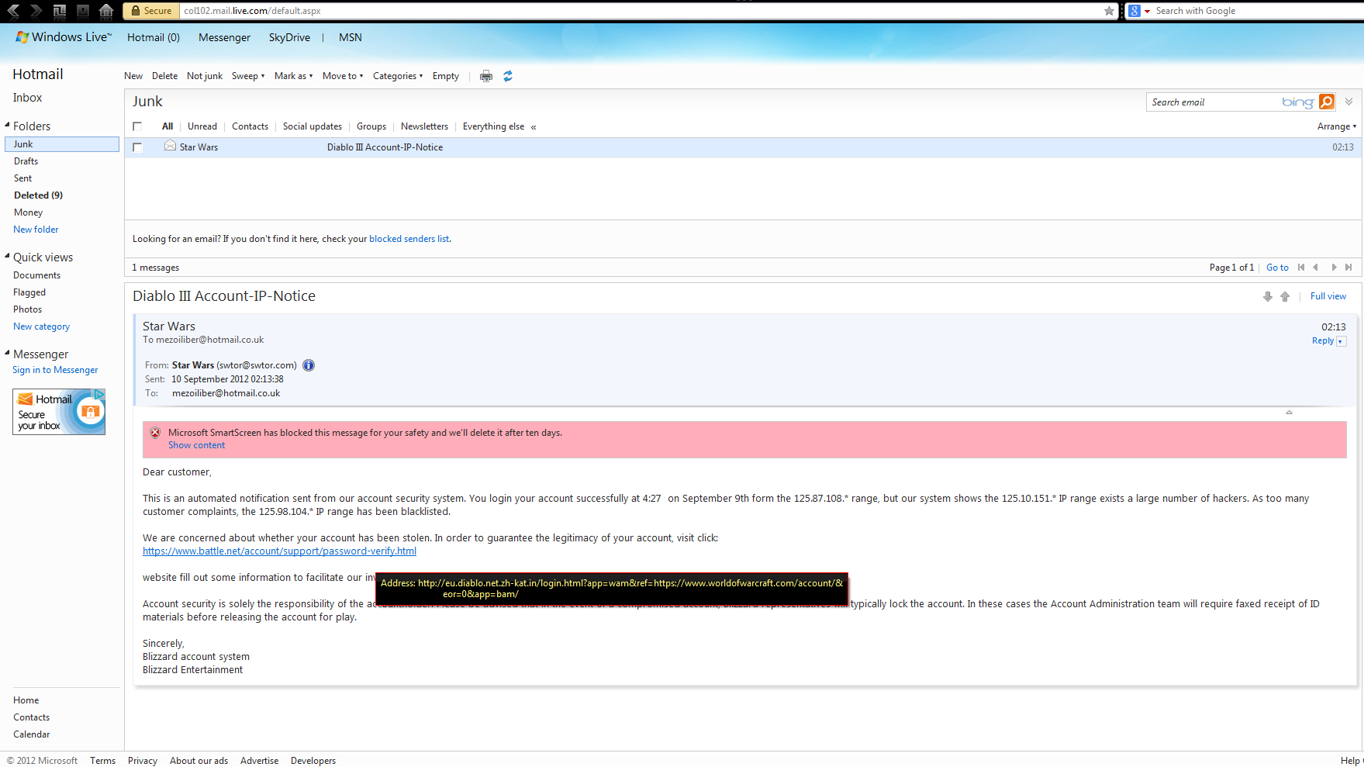Refresh the mailbox with the refresh icon
1364x767 pixels.
[x=508, y=76]
